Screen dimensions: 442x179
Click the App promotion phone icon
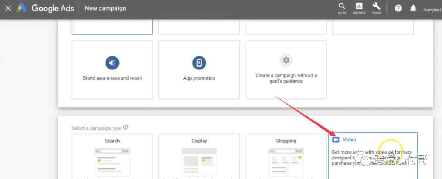[199, 63]
